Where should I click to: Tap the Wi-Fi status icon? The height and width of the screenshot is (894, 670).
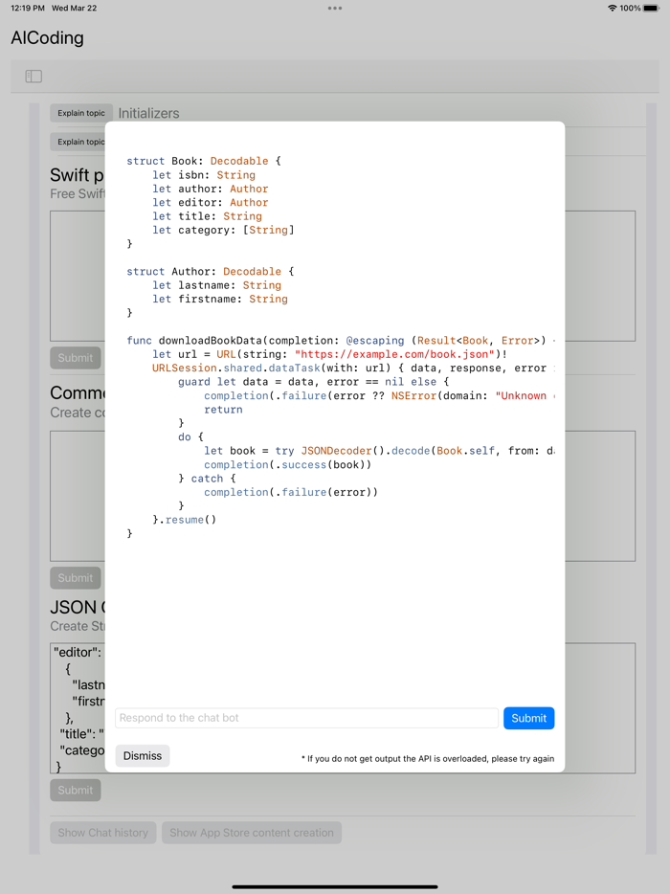click(613, 8)
